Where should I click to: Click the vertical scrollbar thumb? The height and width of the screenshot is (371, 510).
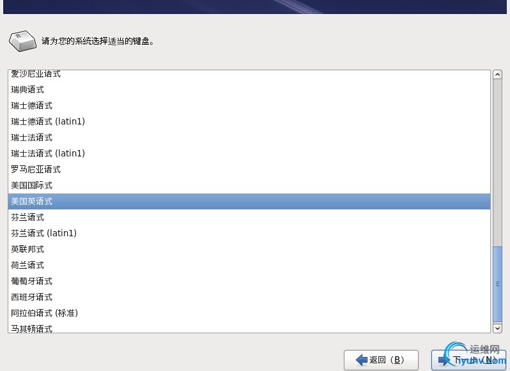pyautogui.click(x=497, y=284)
